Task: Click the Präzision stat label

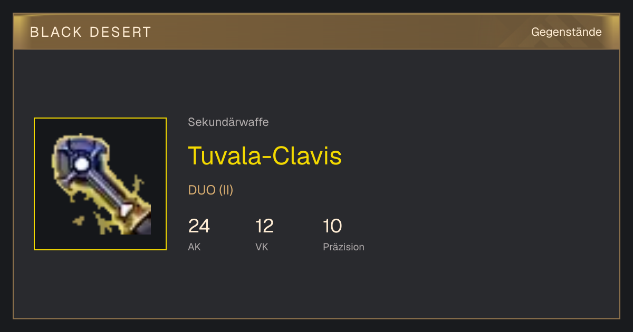Action: pos(343,247)
